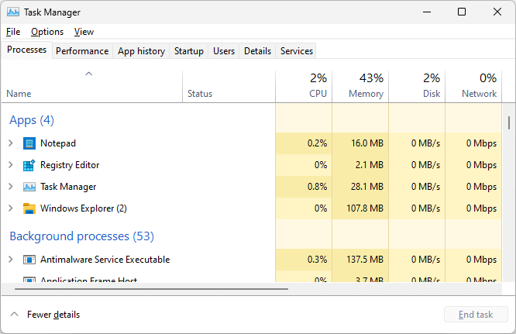This screenshot has width=516, height=334.
Task: Select the Task Manager row name in list
Action: tap(68, 187)
